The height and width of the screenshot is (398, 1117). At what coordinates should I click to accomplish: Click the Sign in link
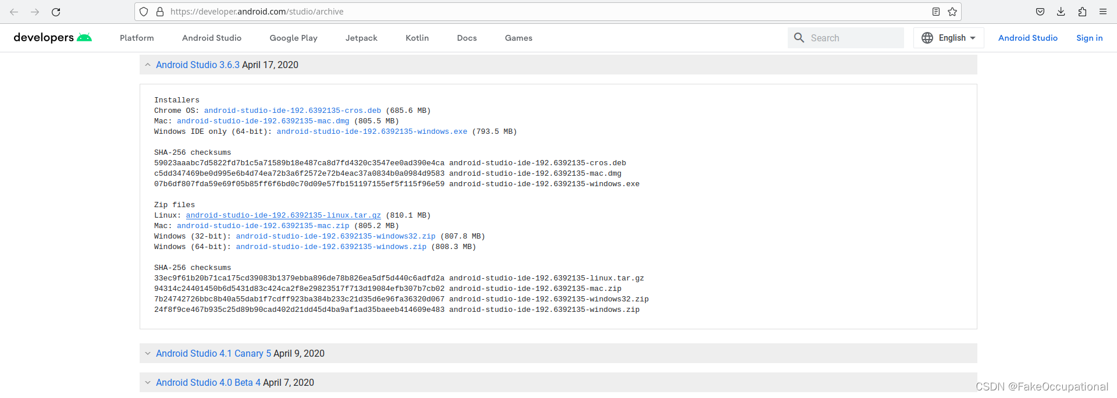pos(1090,38)
